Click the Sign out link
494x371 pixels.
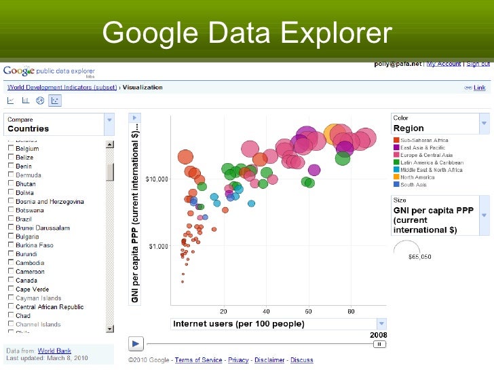pos(478,64)
